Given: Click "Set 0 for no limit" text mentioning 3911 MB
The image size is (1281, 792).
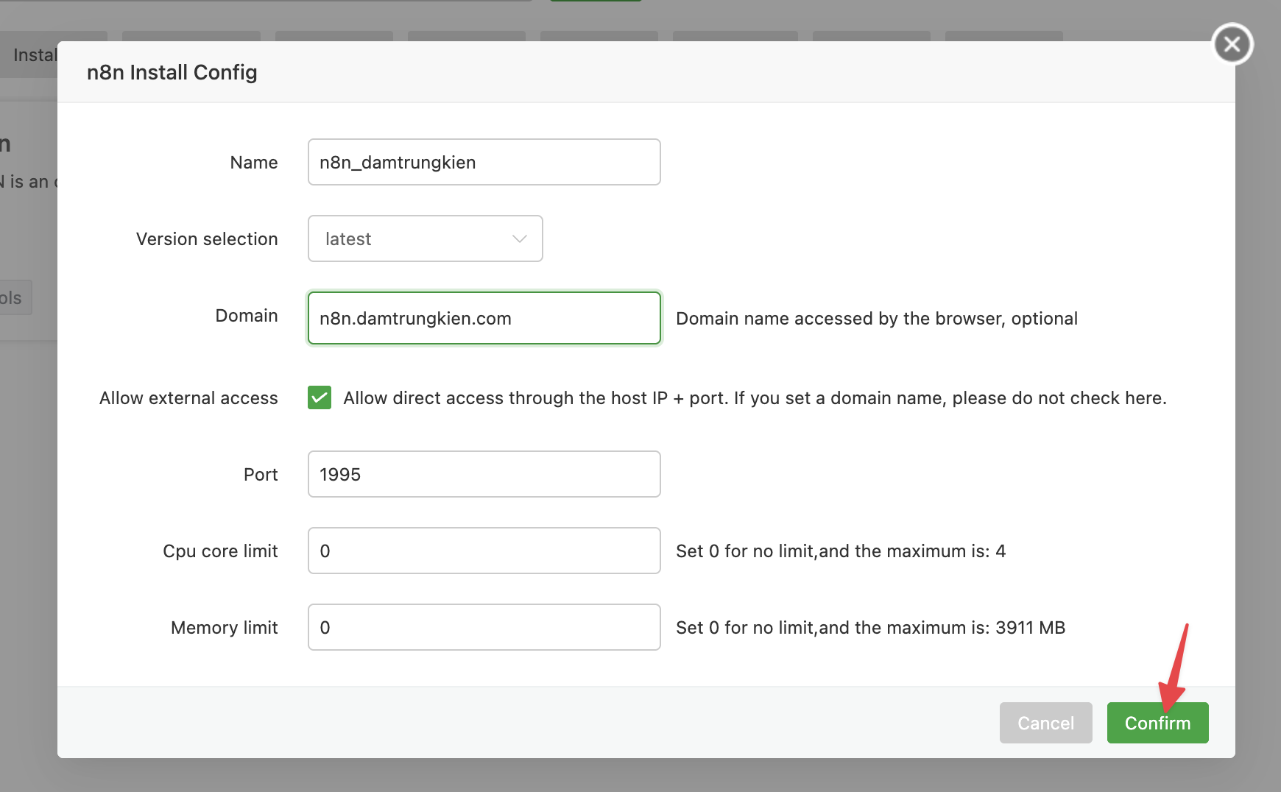Looking at the screenshot, I should pos(870,628).
